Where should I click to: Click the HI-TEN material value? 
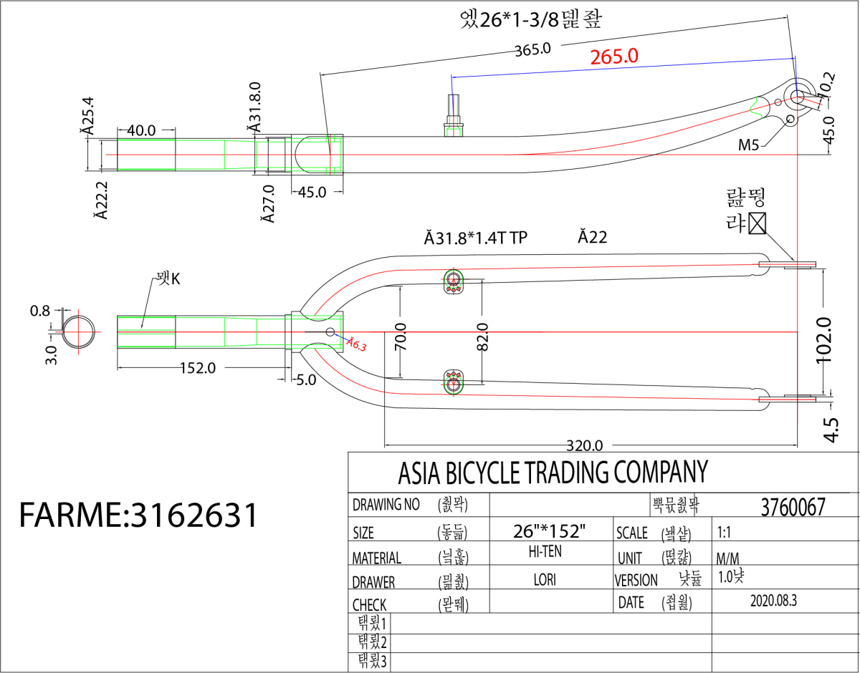(549, 552)
